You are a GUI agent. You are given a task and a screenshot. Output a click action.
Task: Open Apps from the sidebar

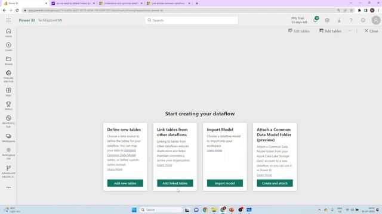[x=8, y=92]
